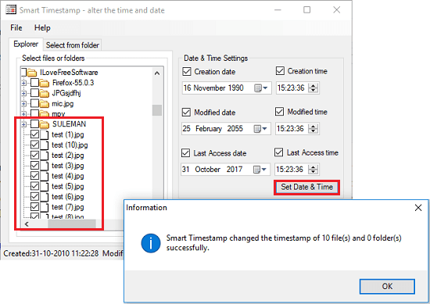Click the file tree horizontal scrollbar thumb
The width and height of the screenshot is (430, 304).
pos(72,224)
